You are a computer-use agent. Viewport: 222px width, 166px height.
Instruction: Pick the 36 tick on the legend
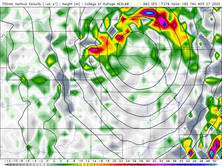pos(168,161)
